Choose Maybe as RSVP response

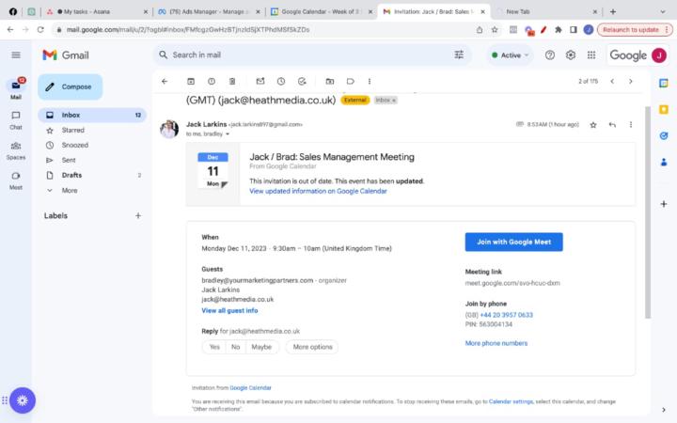tap(261, 347)
